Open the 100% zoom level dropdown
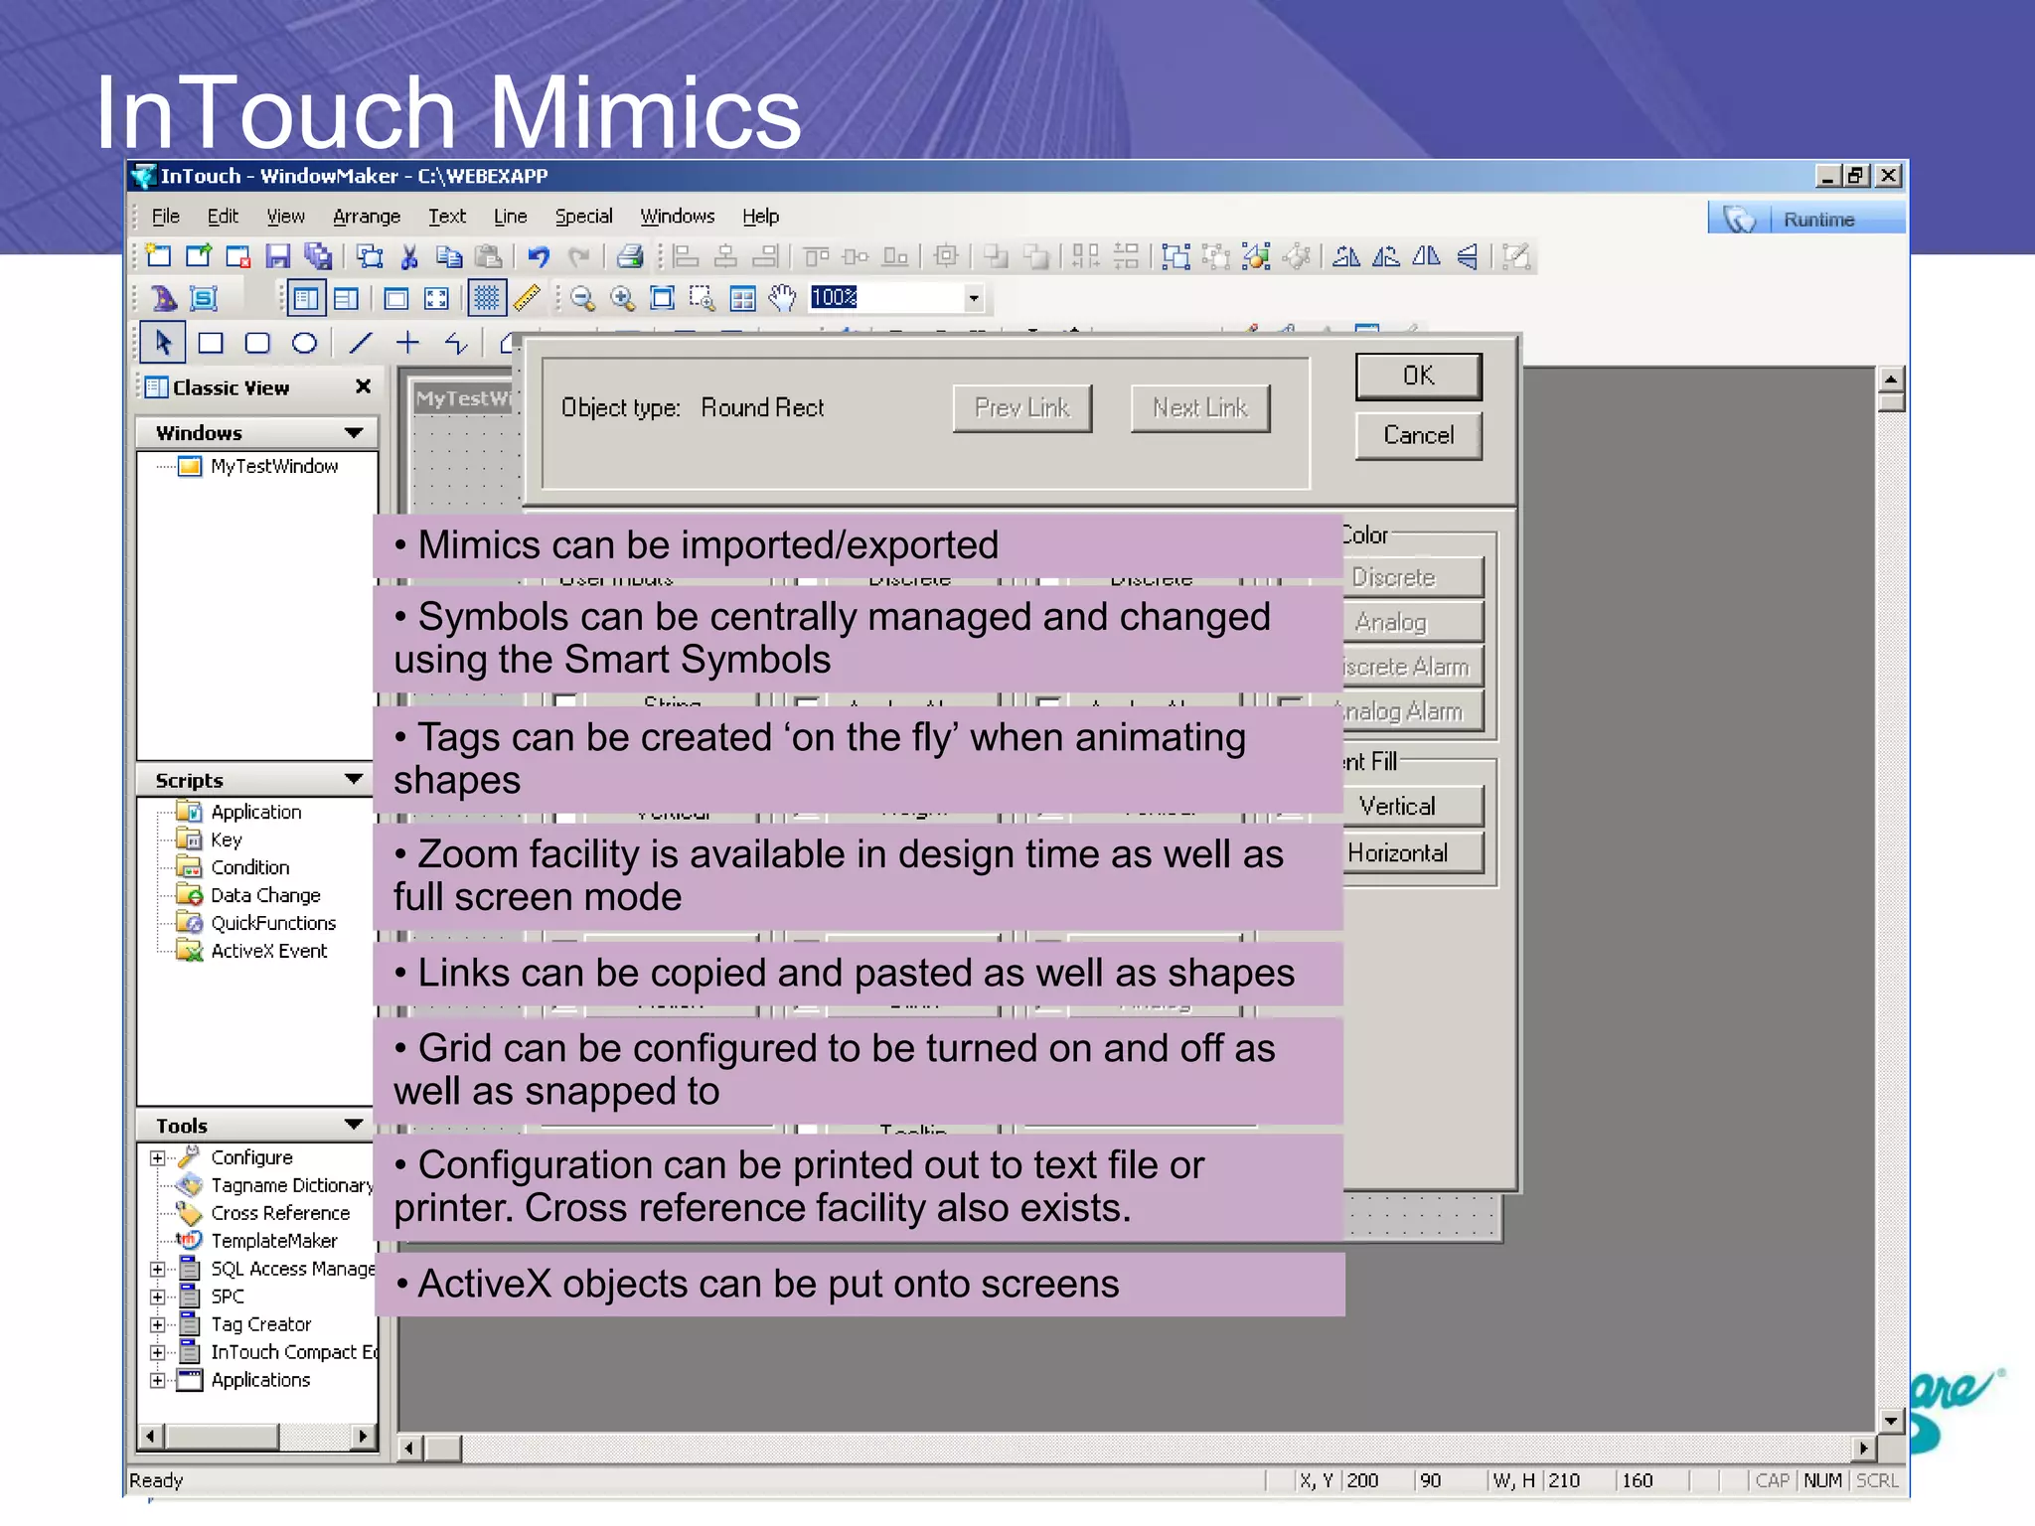The image size is (2035, 1526). (973, 298)
